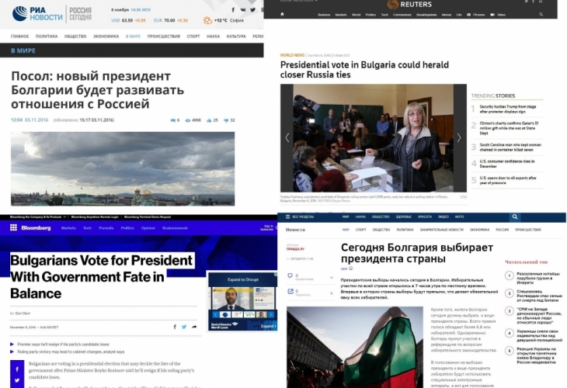Viewport: 567px width, 388px height.
Task: Click the Pravda search magnifier button
Action: point(514,217)
